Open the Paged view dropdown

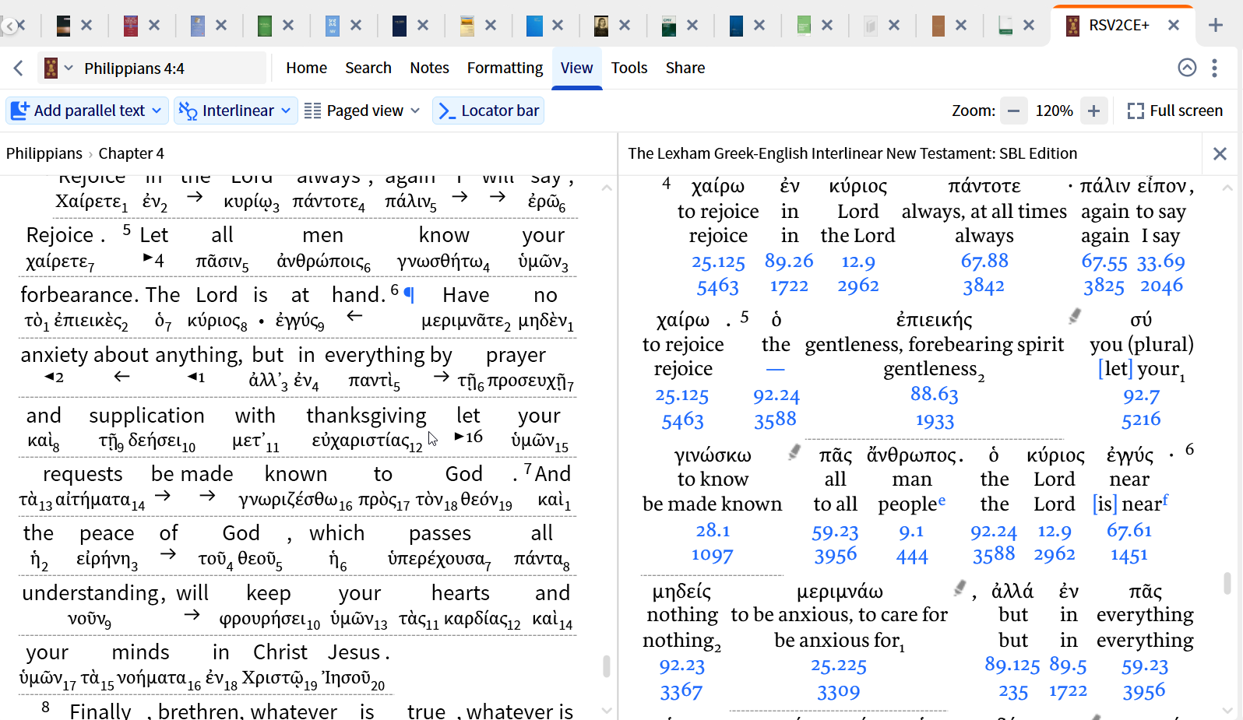[363, 111]
